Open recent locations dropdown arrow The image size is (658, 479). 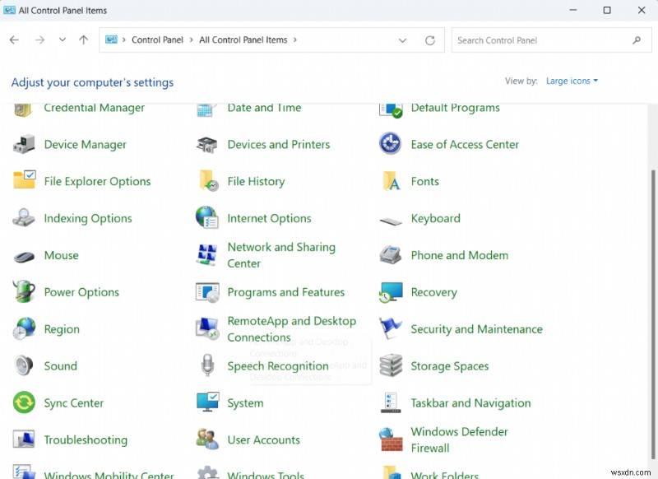point(63,40)
